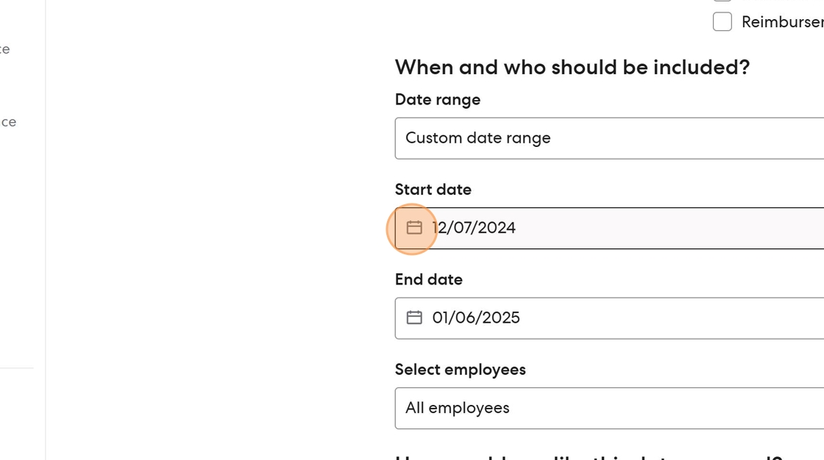The image size is (824, 460).
Task: Open the upper sidebar item ending in "te"
Action: (5, 49)
